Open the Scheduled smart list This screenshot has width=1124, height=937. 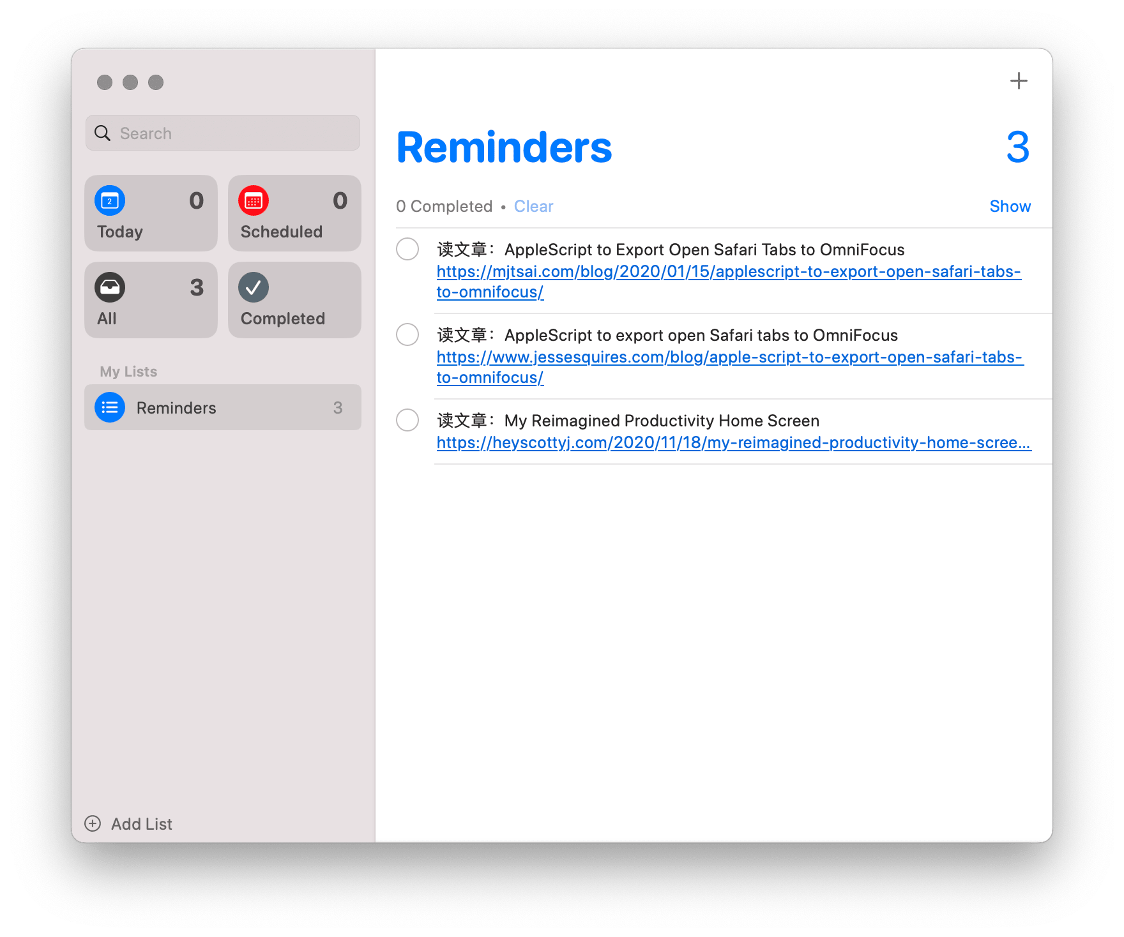(294, 213)
